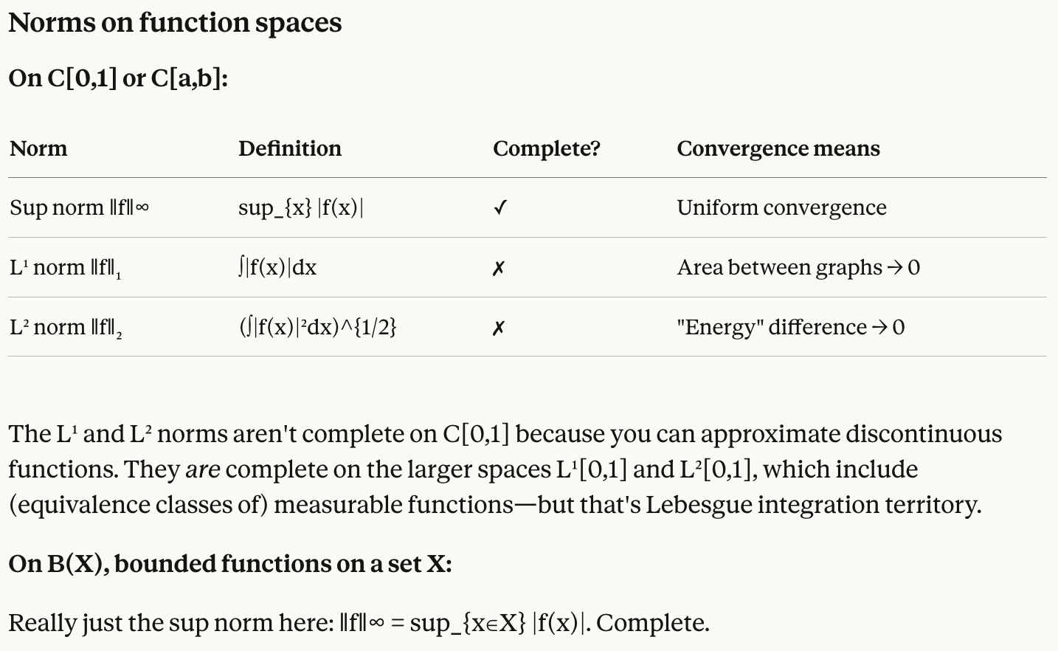
Task: Click the 'sup_{x} |f(x)|' definition cell
Action: [x=301, y=207]
